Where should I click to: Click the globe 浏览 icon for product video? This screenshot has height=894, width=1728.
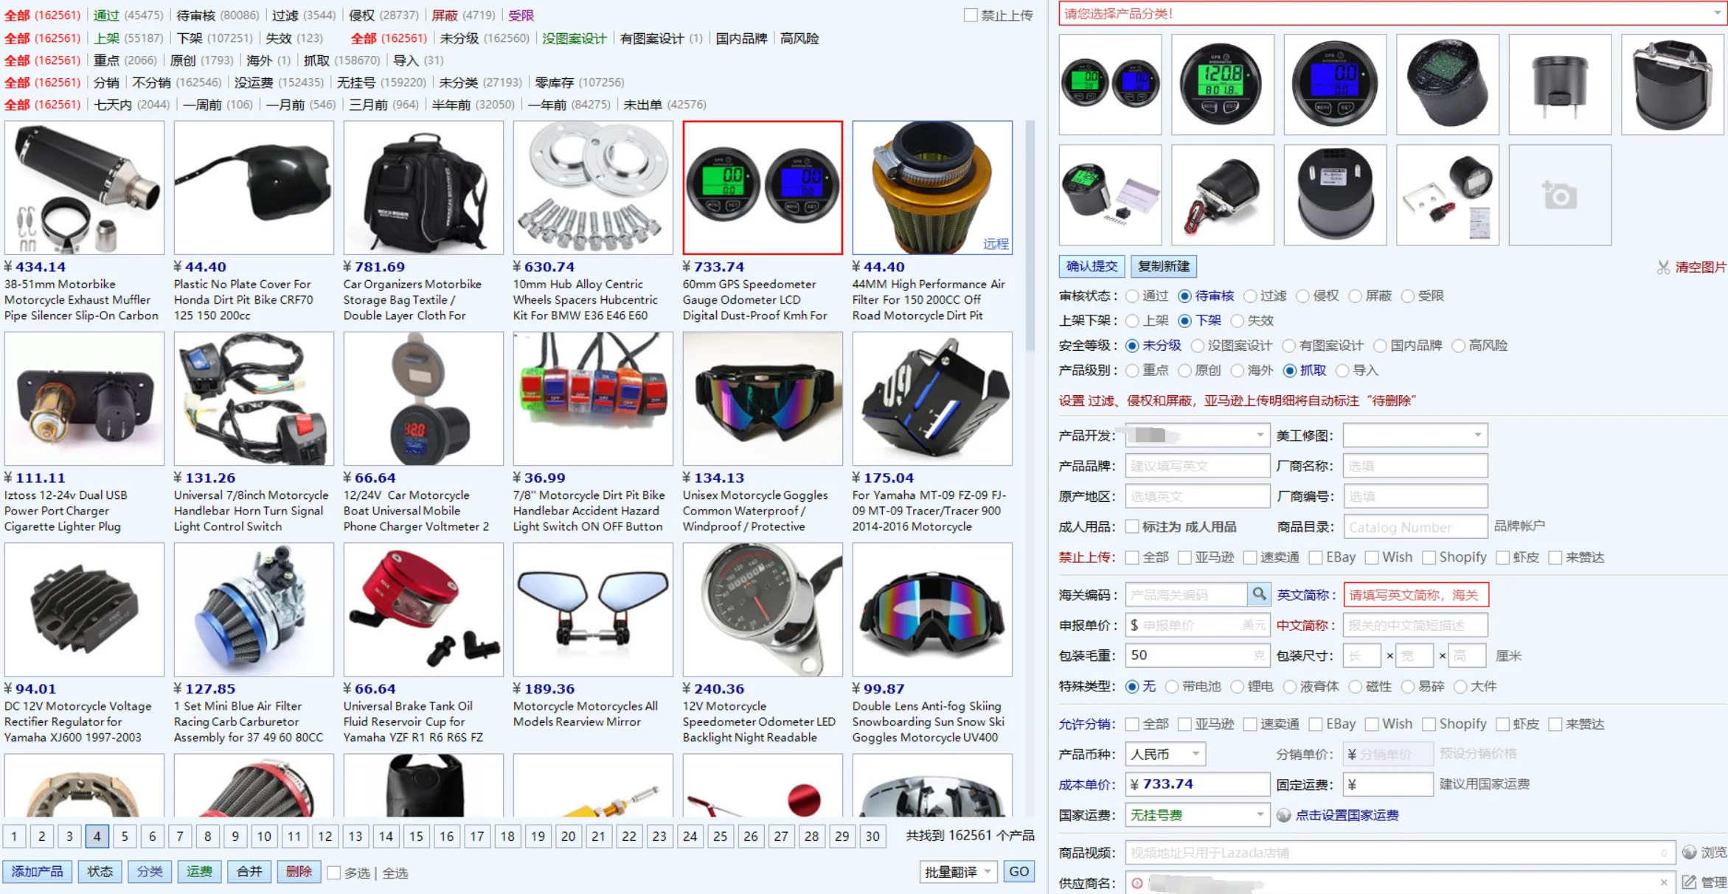pos(1690,853)
